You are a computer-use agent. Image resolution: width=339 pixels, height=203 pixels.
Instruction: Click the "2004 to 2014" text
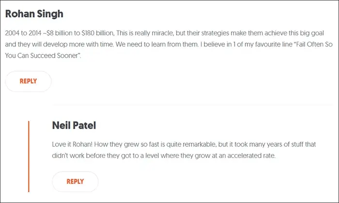pyautogui.click(x=23, y=33)
